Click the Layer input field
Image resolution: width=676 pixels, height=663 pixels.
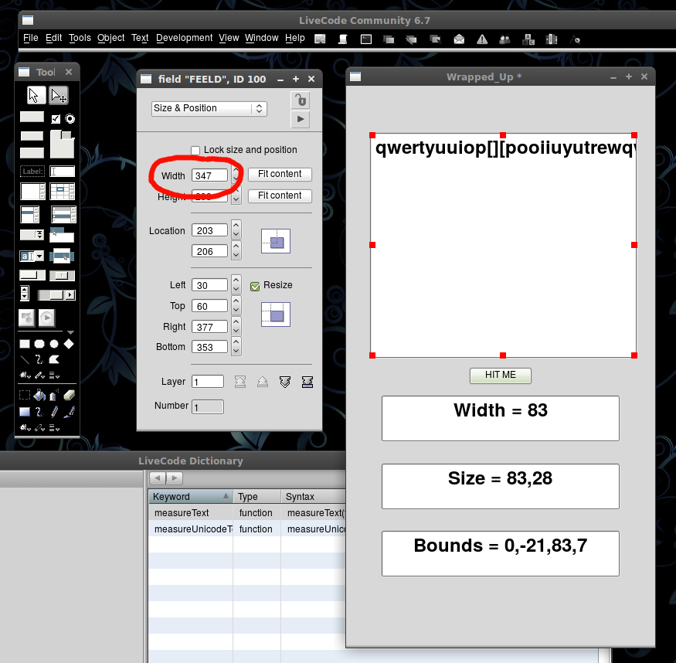click(x=208, y=382)
